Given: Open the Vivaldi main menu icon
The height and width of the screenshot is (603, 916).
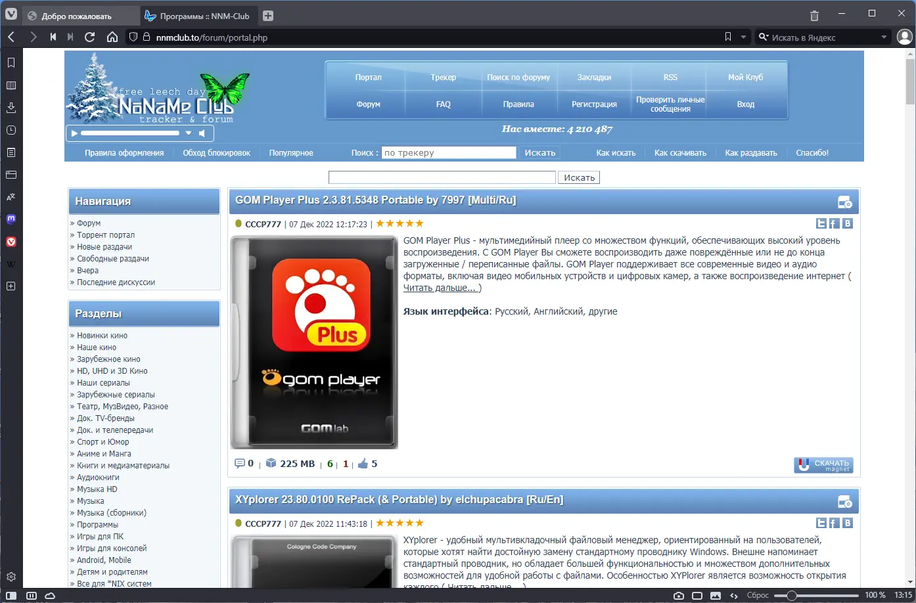Looking at the screenshot, I should click(11, 13).
